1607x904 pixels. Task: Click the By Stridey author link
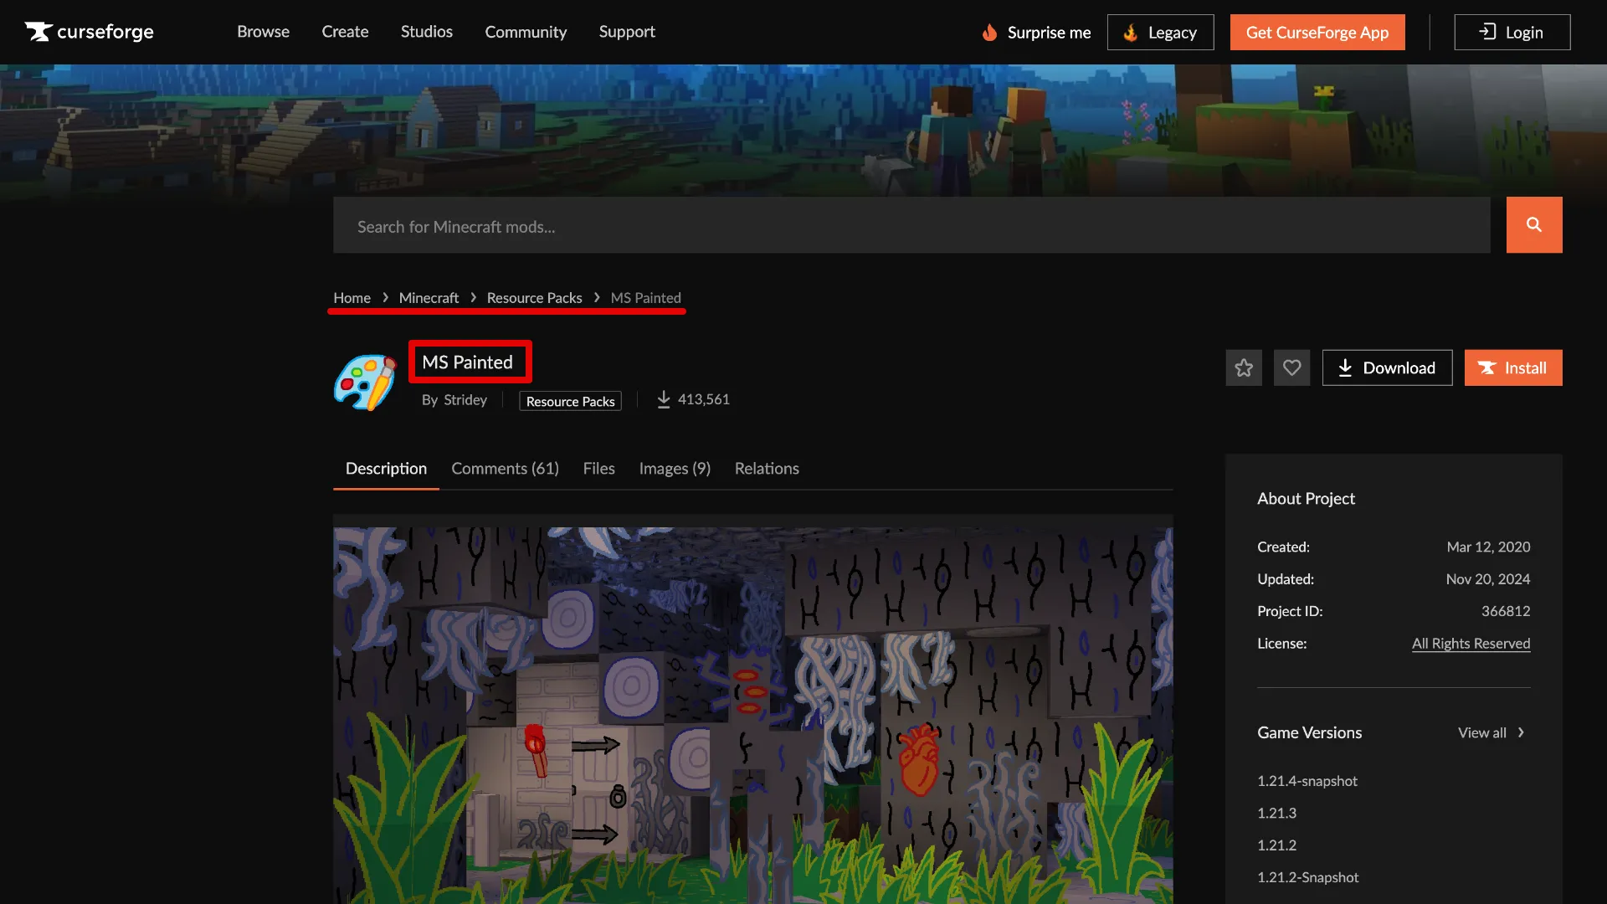pos(465,399)
